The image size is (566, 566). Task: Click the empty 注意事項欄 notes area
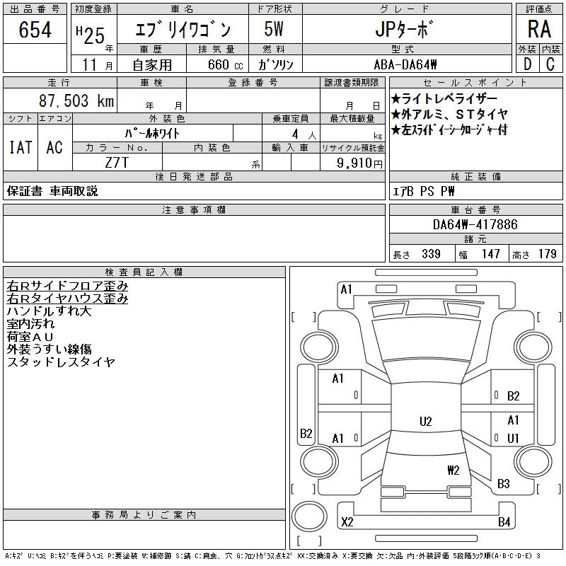point(194,238)
